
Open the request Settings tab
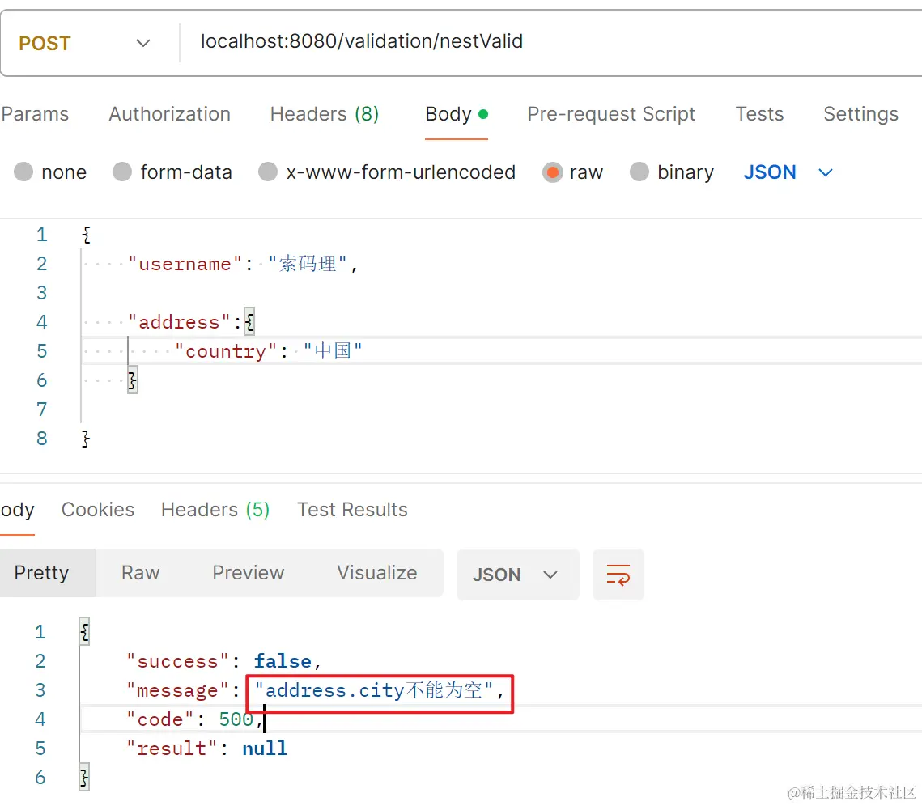[860, 114]
